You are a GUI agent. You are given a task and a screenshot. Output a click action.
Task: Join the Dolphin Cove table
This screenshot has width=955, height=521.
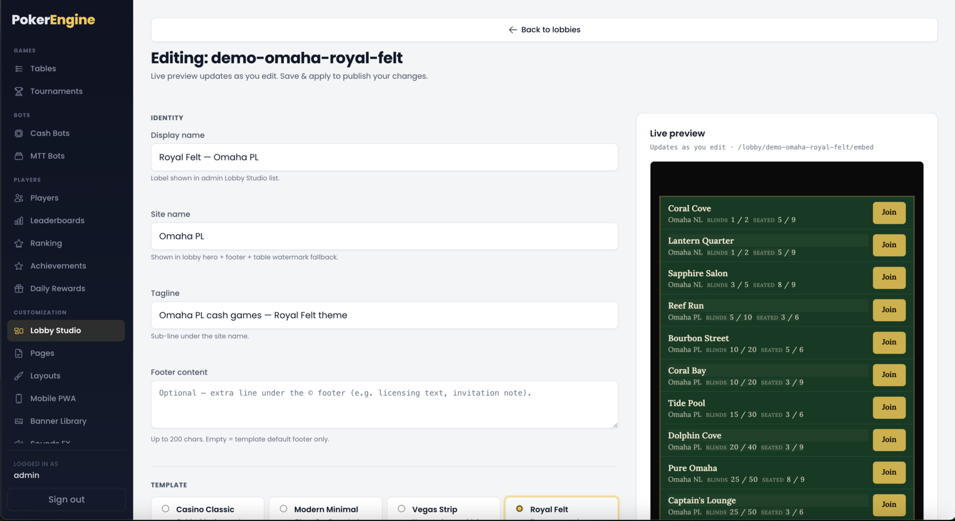tap(889, 440)
